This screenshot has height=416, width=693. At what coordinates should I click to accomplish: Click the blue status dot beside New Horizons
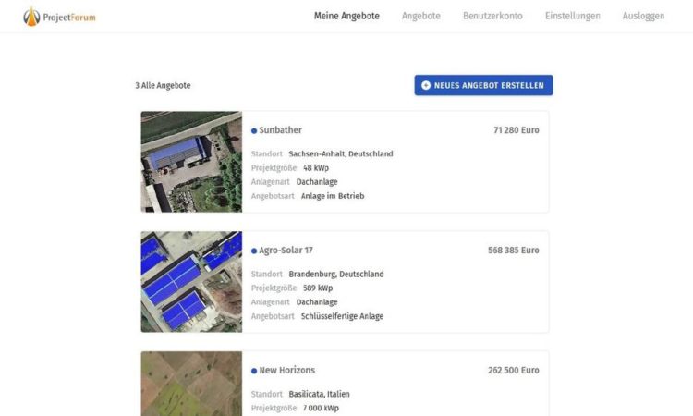pyautogui.click(x=254, y=371)
